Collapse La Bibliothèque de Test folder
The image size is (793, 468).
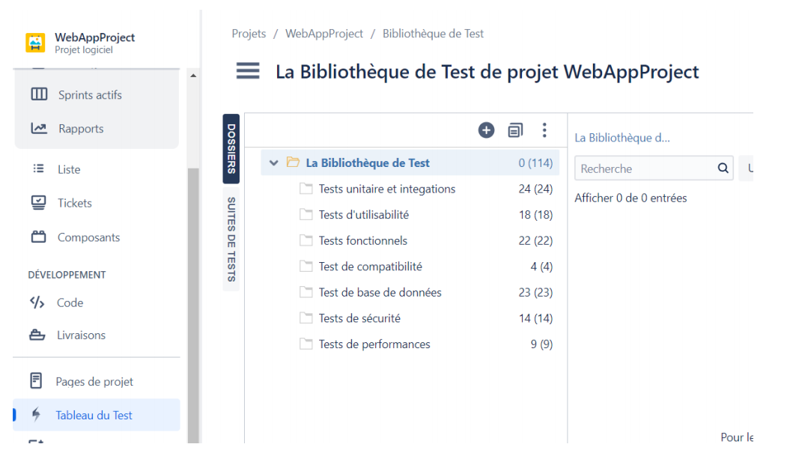(273, 163)
